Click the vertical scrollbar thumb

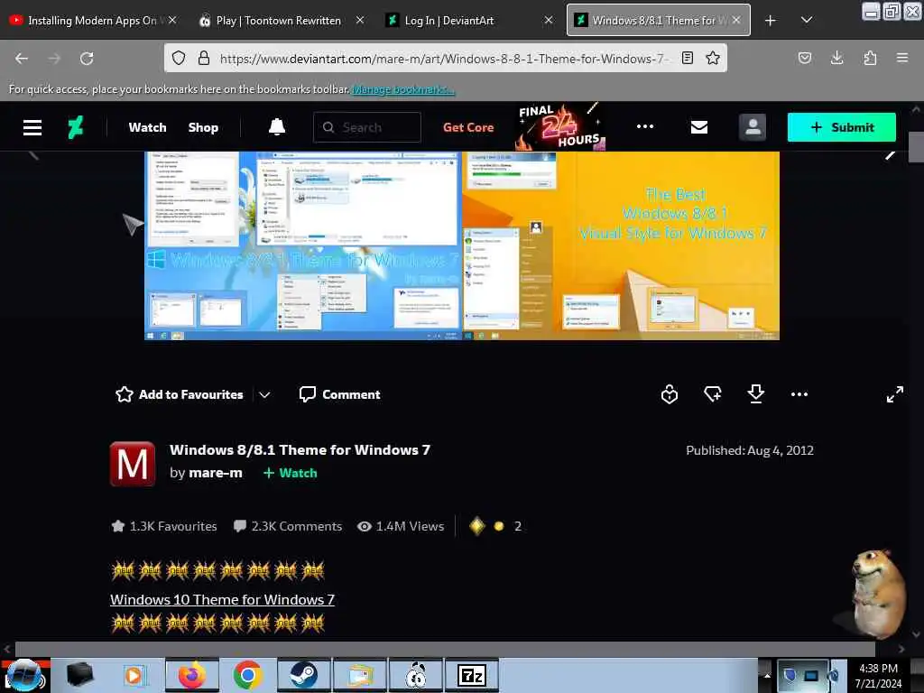point(916,147)
